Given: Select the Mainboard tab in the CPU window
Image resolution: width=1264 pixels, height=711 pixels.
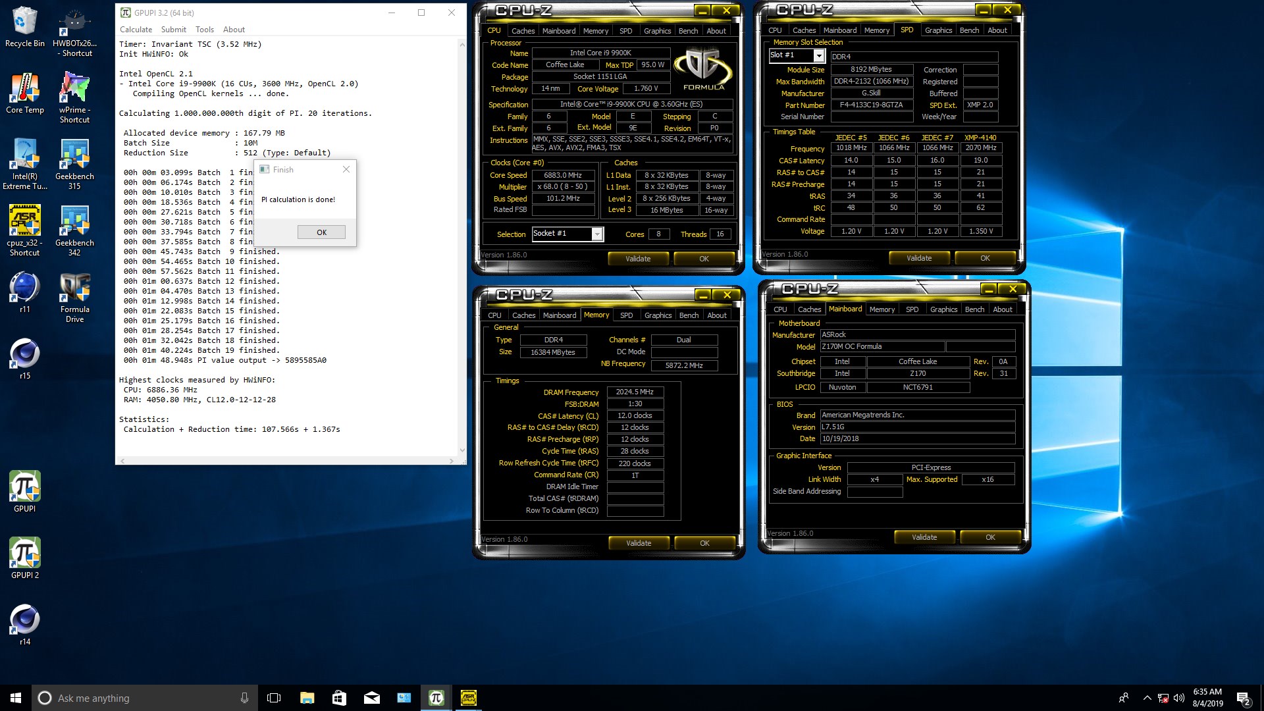Looking at the screenshot, I should click(559, 31).
